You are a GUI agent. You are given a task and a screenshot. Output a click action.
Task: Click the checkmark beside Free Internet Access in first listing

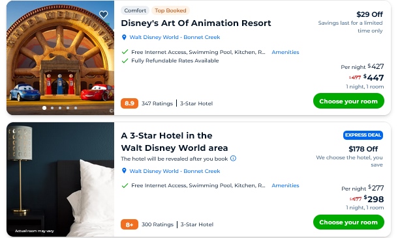tap(125, 52)
